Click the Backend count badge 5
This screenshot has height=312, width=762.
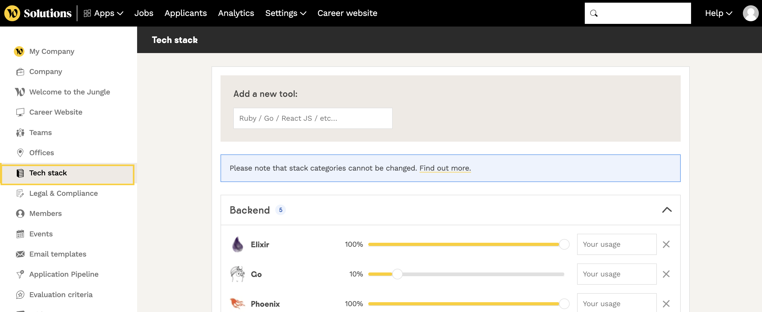point(280,210)
